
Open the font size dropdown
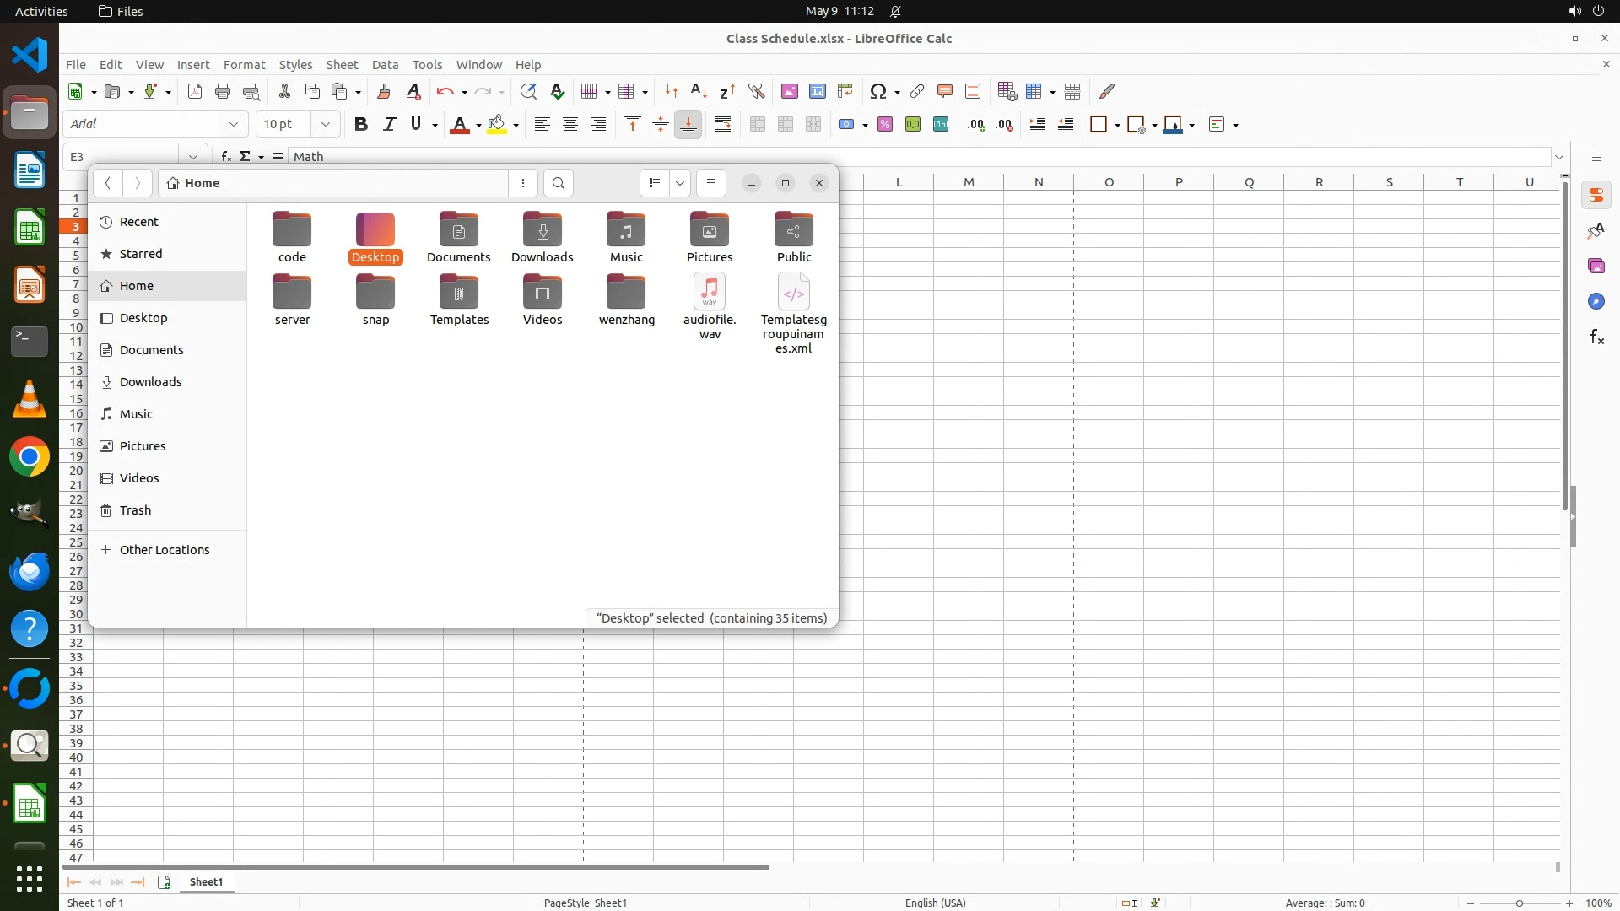pos(325,124)
